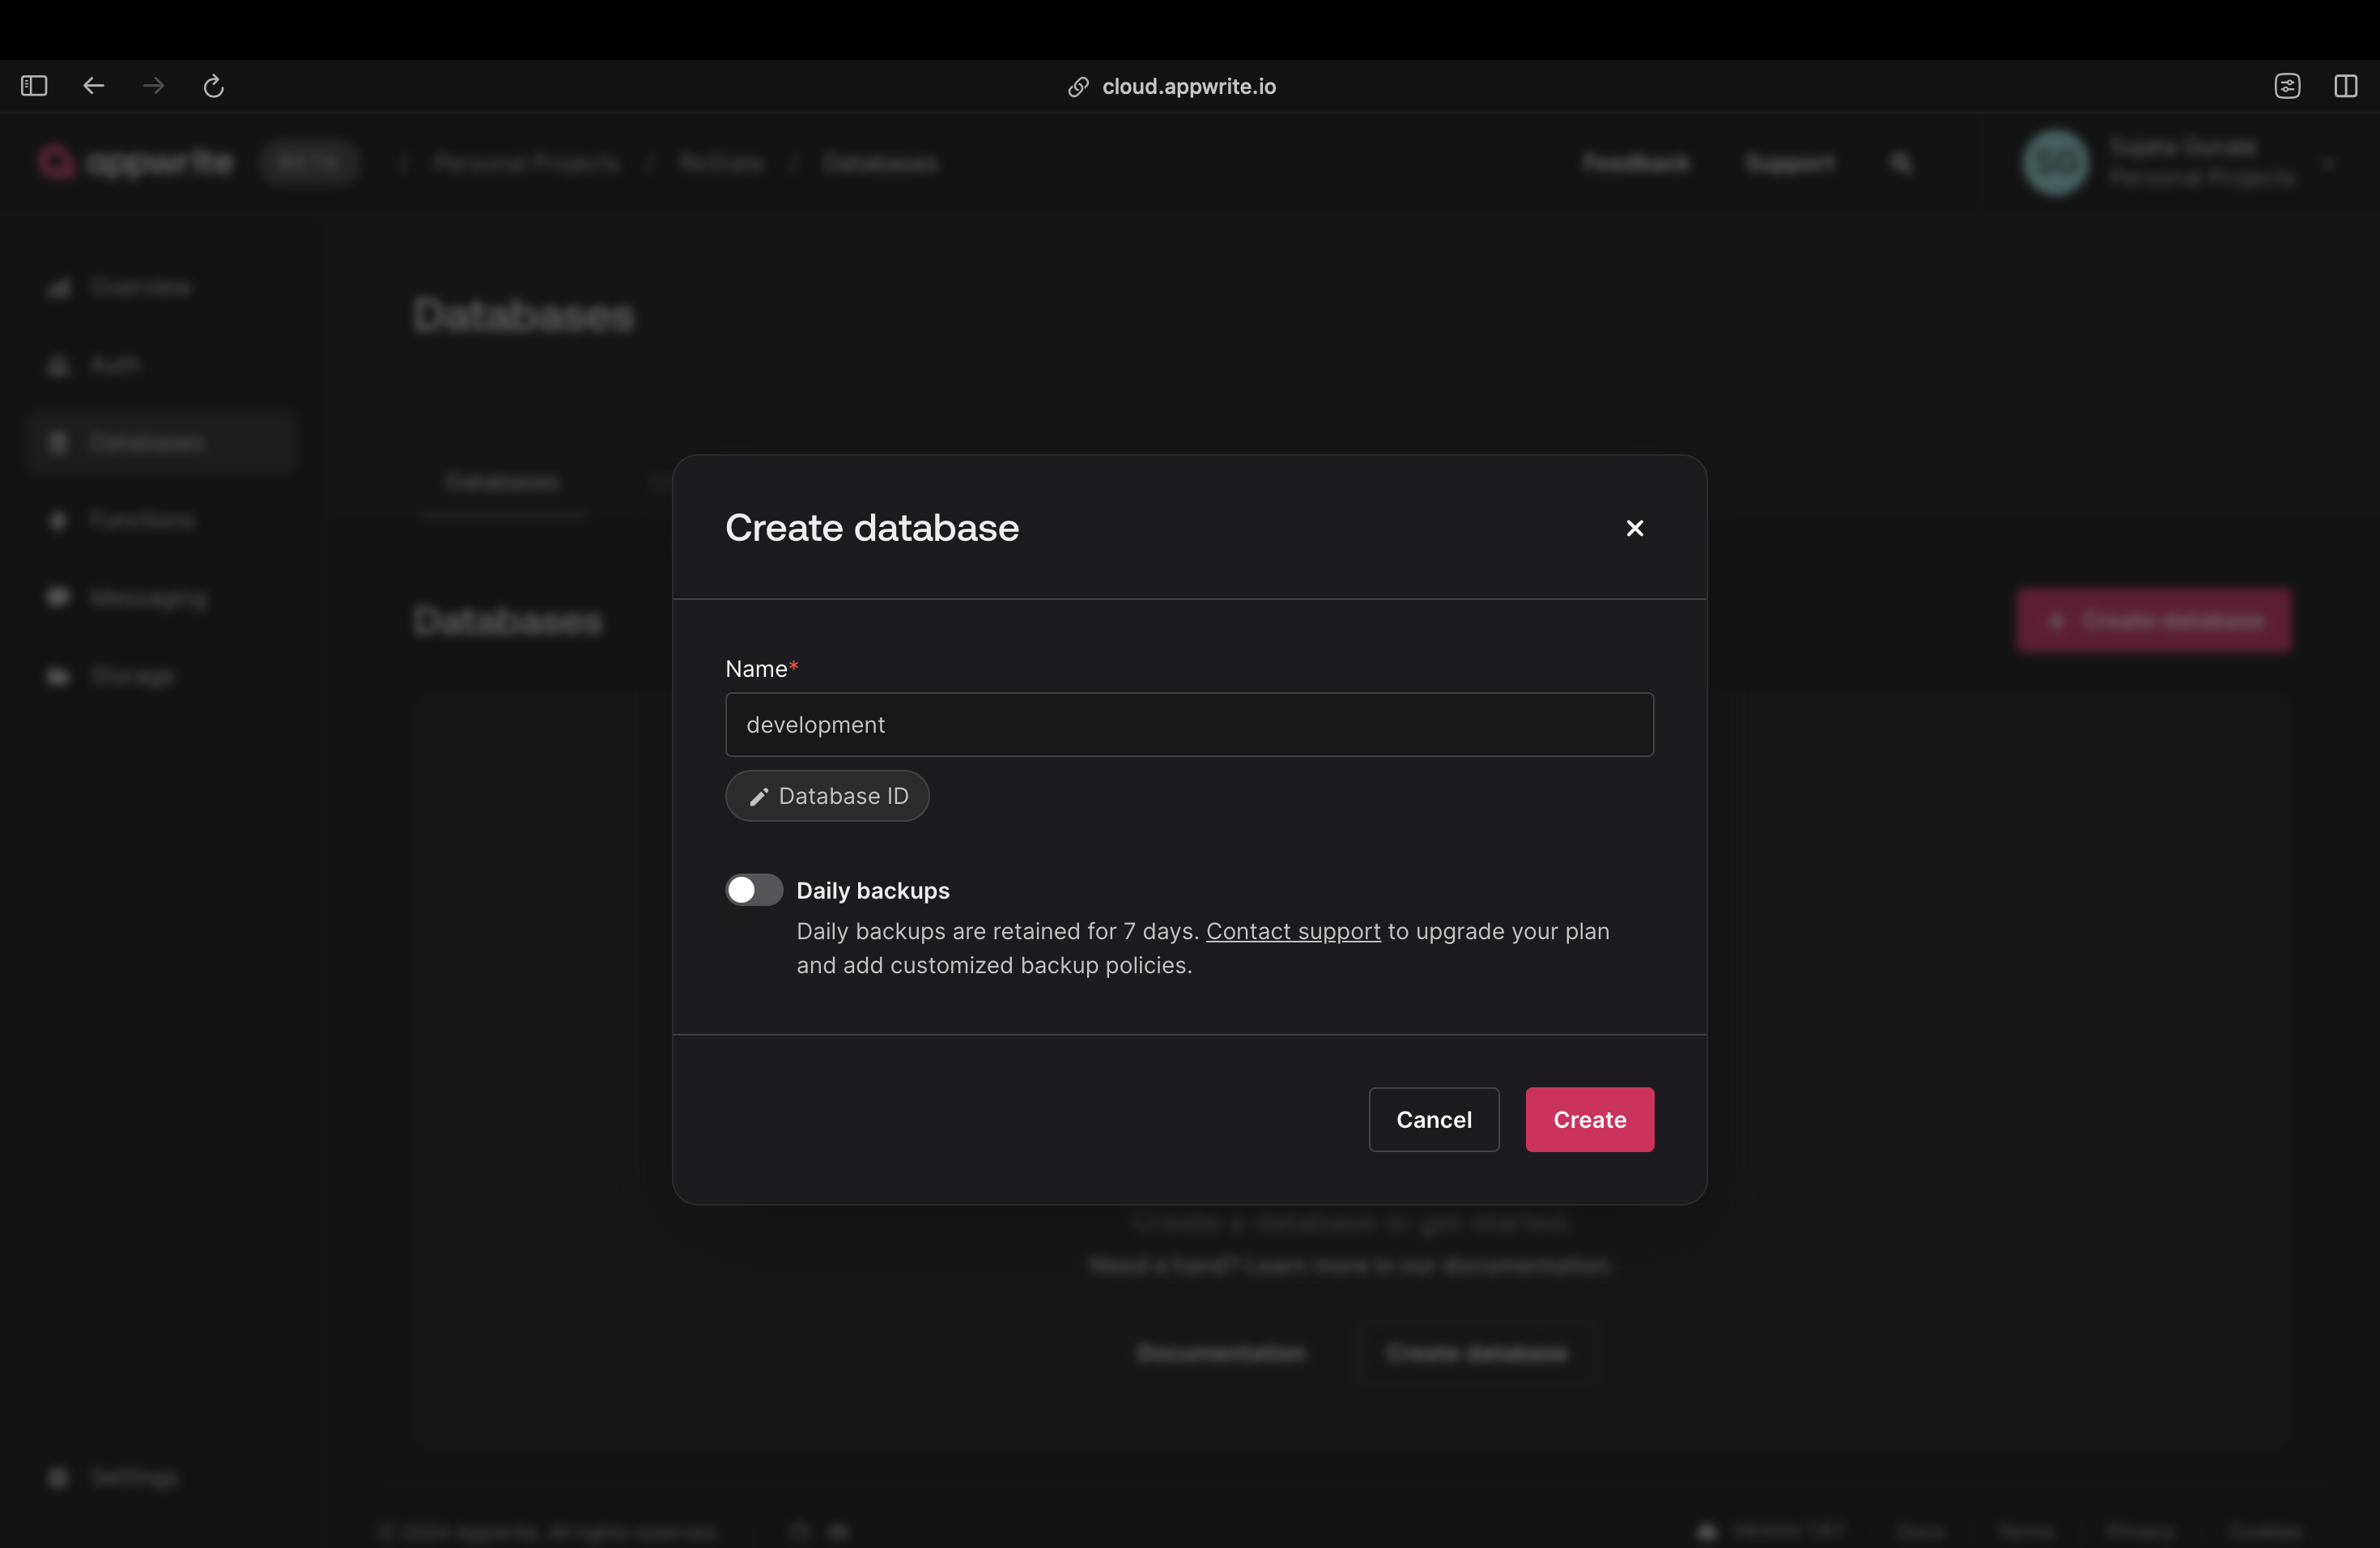Open the account dropdown near avatar
2380x1548 pixels.
[x=2327, y=163]
